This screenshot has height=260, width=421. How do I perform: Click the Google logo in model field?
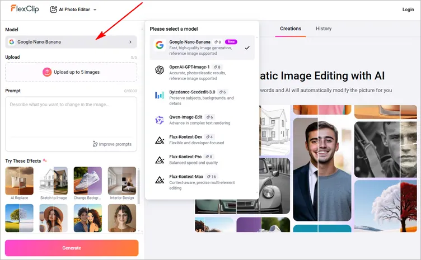click(x=12, y=42)
